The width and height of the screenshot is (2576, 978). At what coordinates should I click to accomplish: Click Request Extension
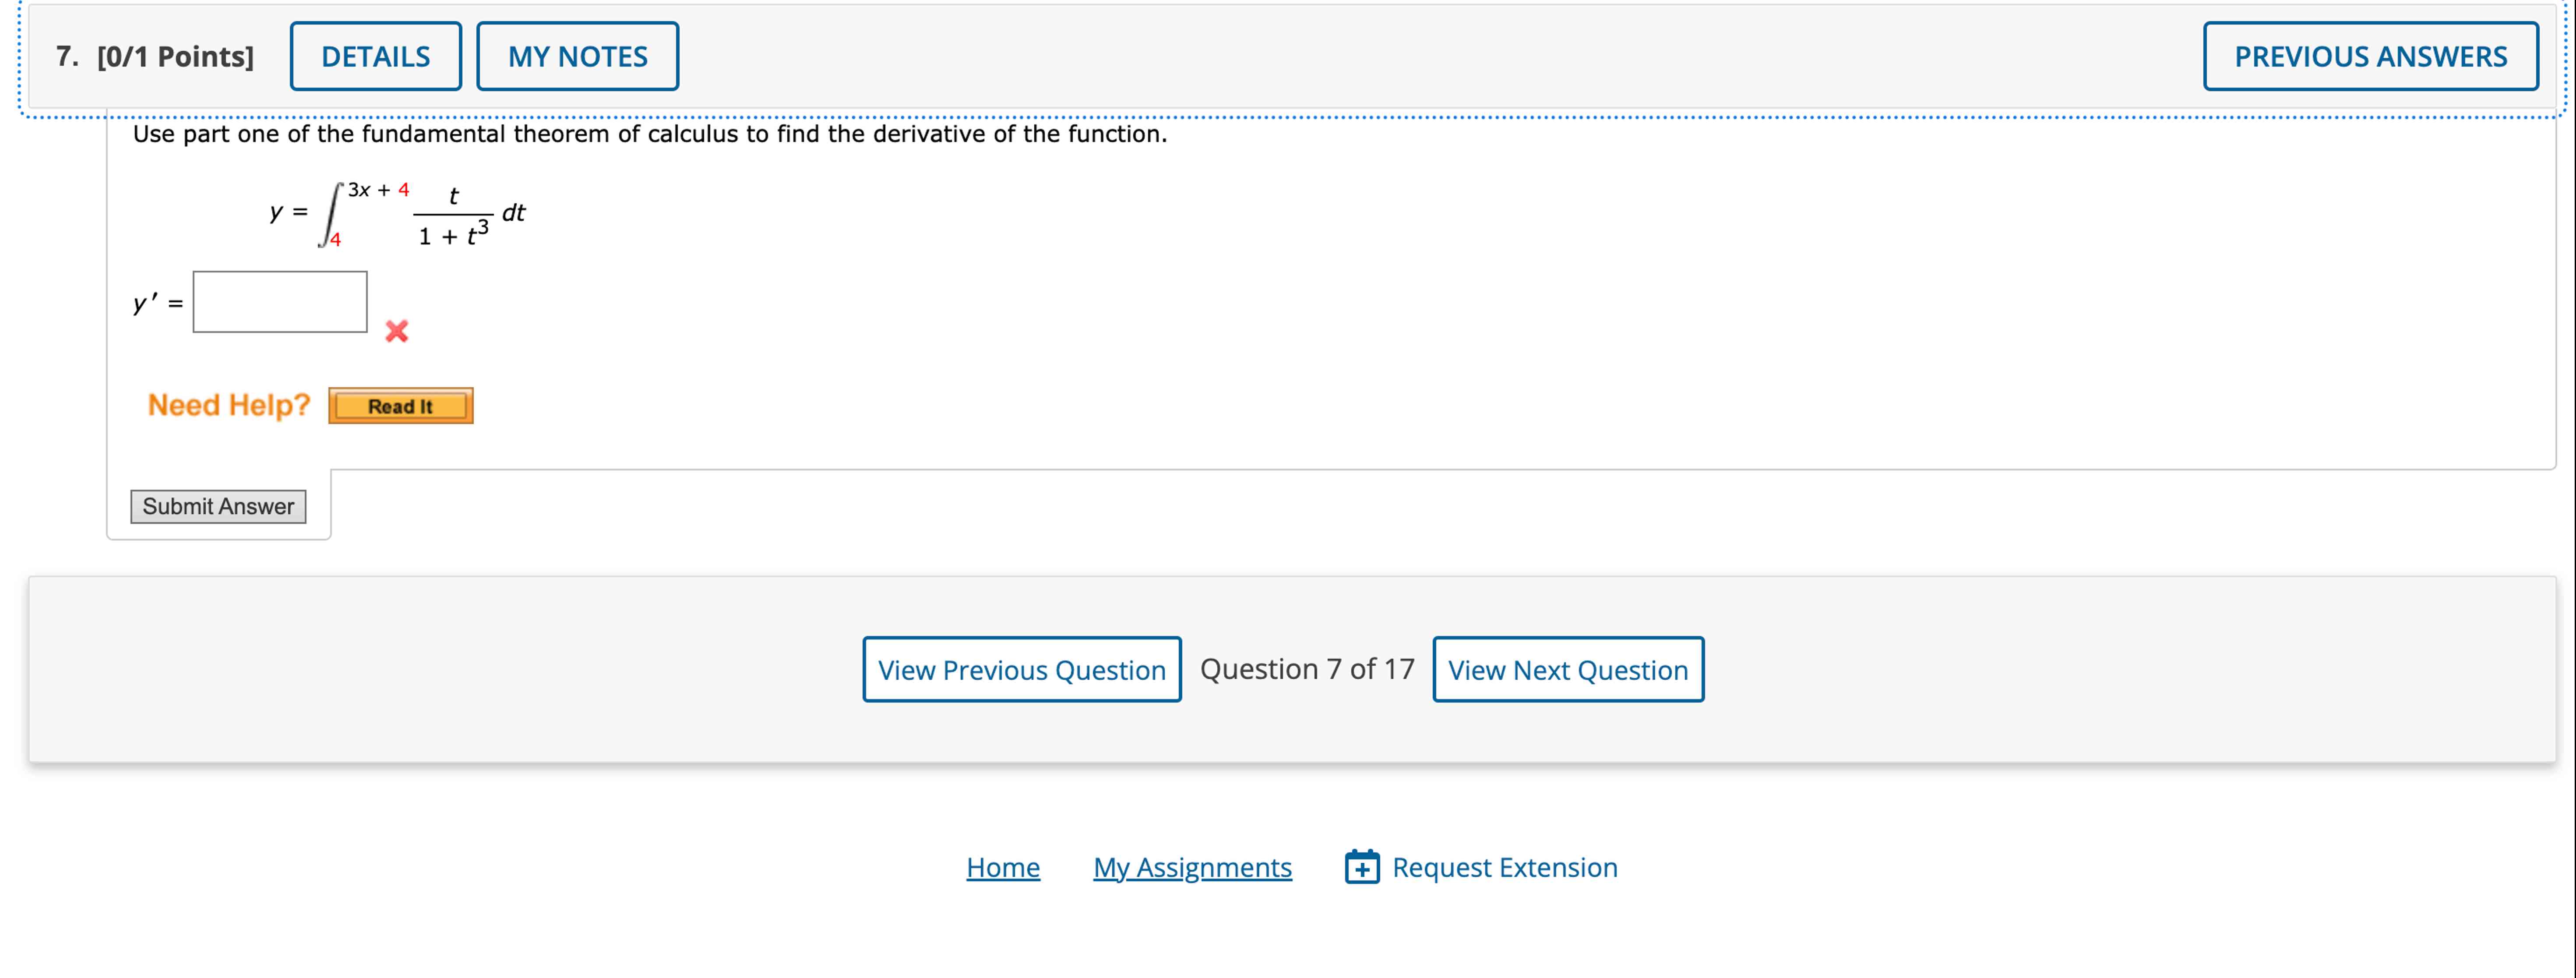tap(1504, 867)
